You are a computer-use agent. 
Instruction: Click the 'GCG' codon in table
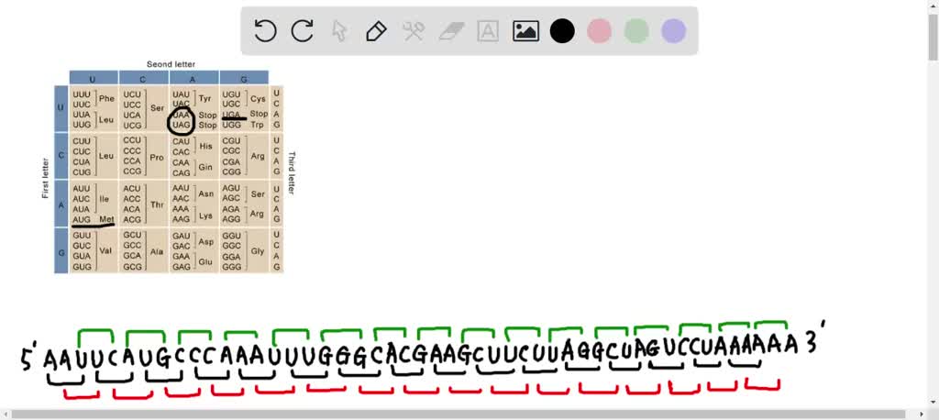click(x=132, y=267)
